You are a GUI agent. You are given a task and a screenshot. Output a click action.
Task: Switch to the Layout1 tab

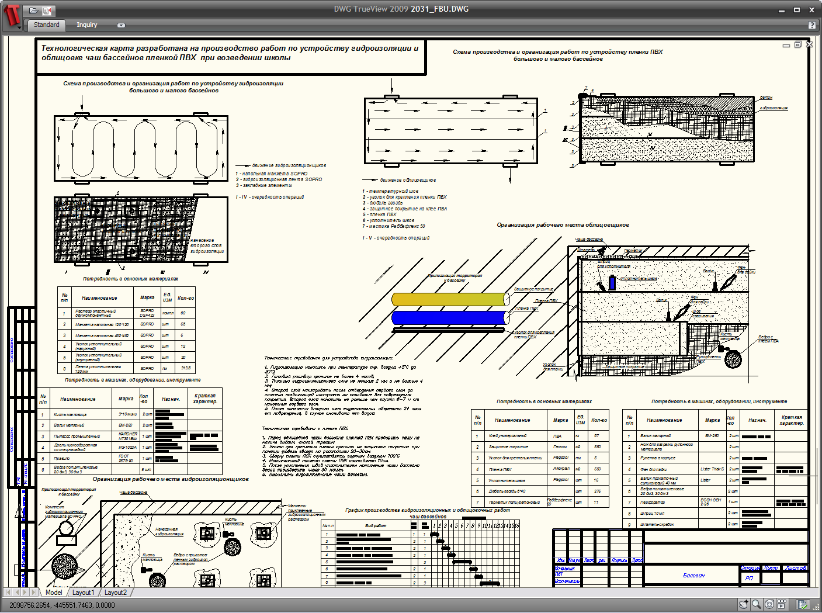click(82, 593)
